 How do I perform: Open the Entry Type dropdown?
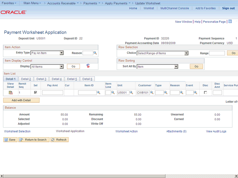point(47,53)
